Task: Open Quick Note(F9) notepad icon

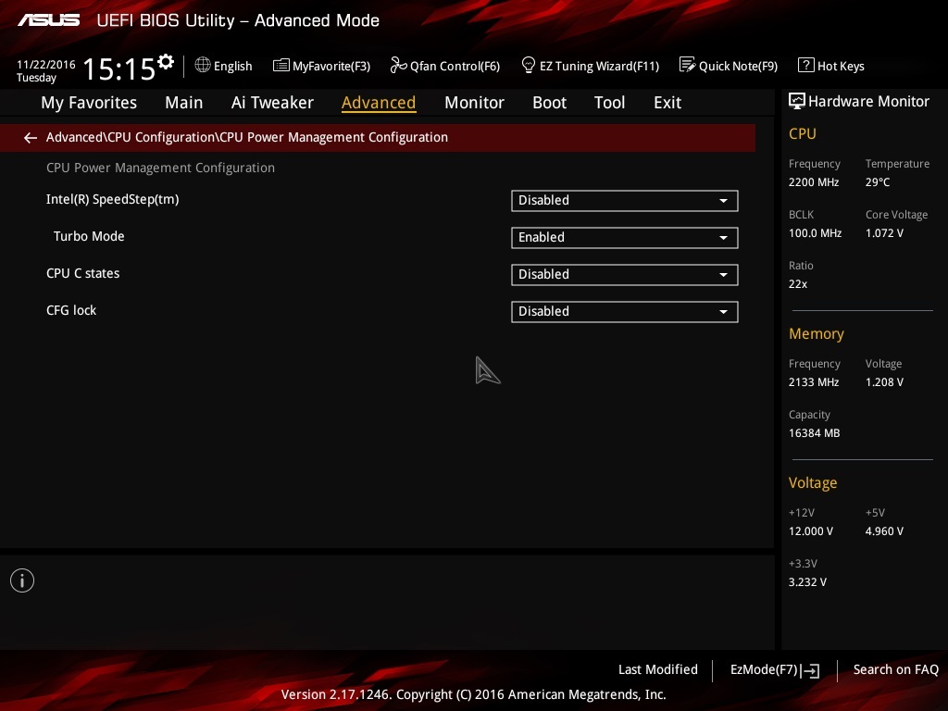Action: (x=687, y=65)
